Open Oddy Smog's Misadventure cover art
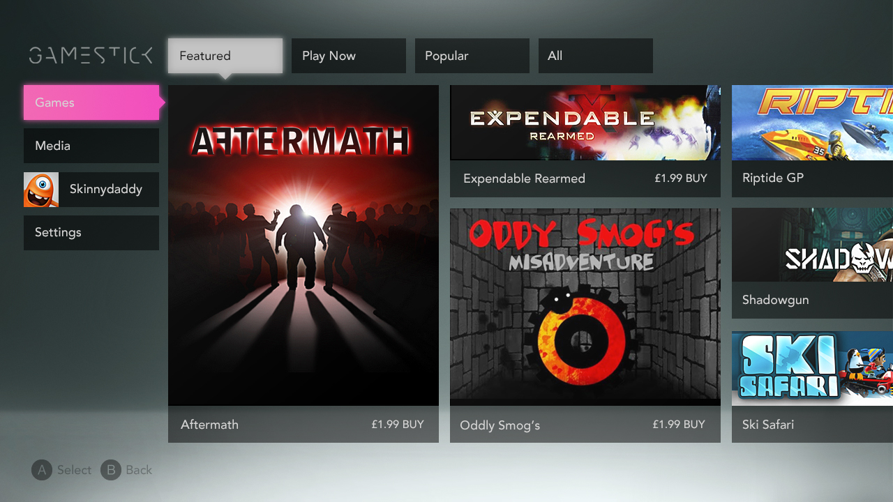The image size is (893, 502). click(585, 307)
